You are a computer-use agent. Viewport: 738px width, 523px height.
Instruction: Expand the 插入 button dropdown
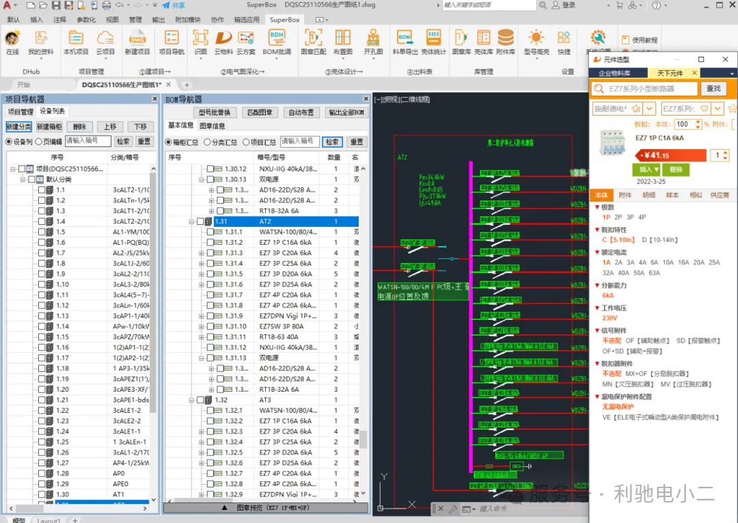tap(657, 170)
